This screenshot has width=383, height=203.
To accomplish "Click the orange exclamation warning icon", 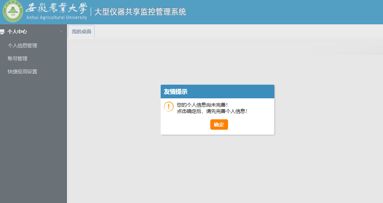I will pyautogui.click(x=169, y=107).
